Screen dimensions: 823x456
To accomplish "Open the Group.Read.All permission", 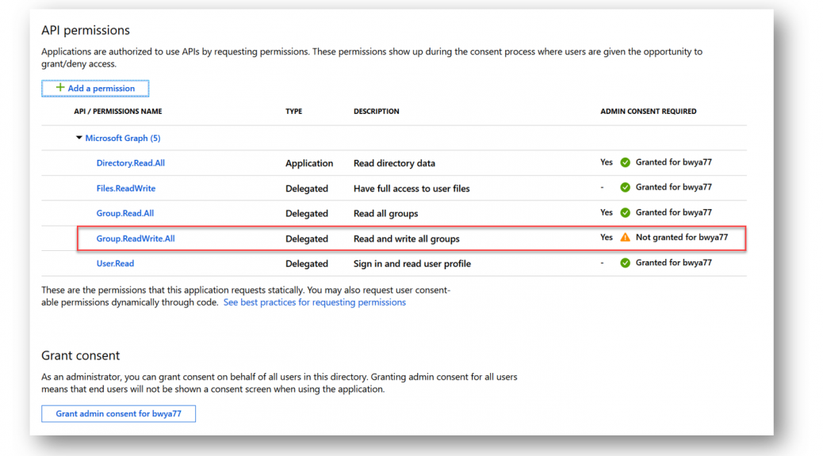I will tap(125, 213).
